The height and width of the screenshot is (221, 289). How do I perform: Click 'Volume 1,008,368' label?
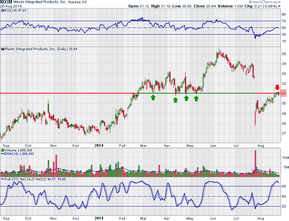coord(18,150)
